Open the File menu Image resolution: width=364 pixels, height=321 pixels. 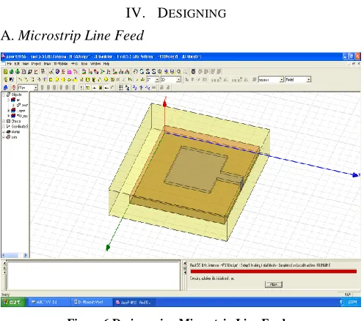coord(10,64)
